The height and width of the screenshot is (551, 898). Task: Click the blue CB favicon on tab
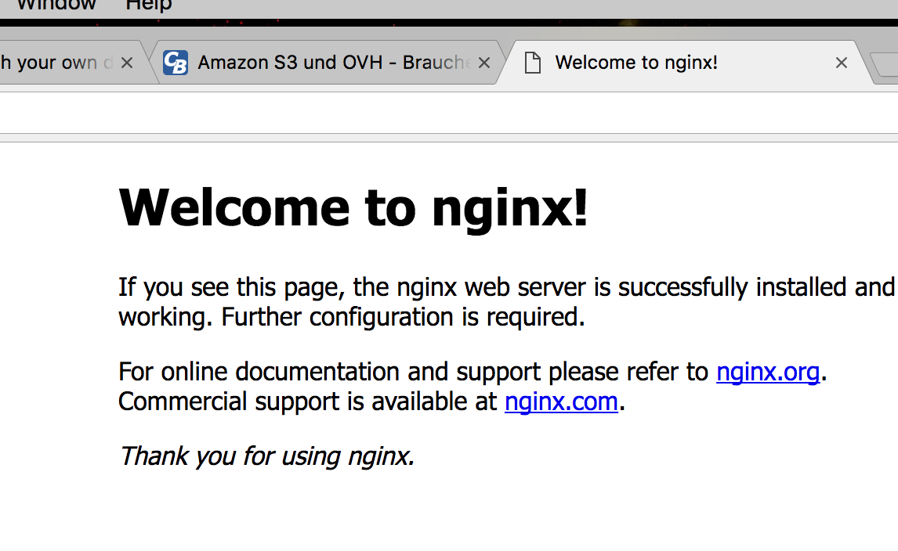point(176,63)
